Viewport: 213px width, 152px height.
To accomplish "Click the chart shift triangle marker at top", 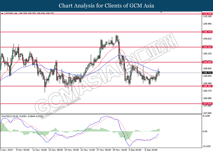I will (x=161, y=12).
